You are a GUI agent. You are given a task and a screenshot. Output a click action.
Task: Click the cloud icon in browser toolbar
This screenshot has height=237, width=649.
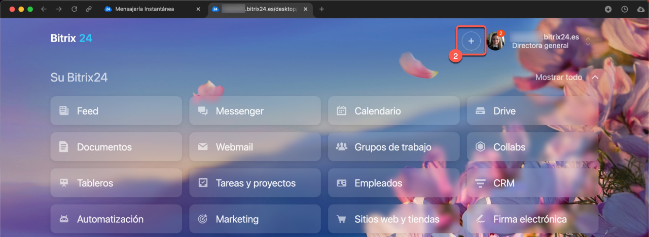click(x=640, y=9)
